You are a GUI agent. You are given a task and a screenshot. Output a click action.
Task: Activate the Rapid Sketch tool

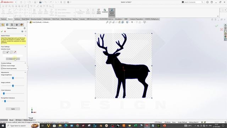[x=99, y=11]
